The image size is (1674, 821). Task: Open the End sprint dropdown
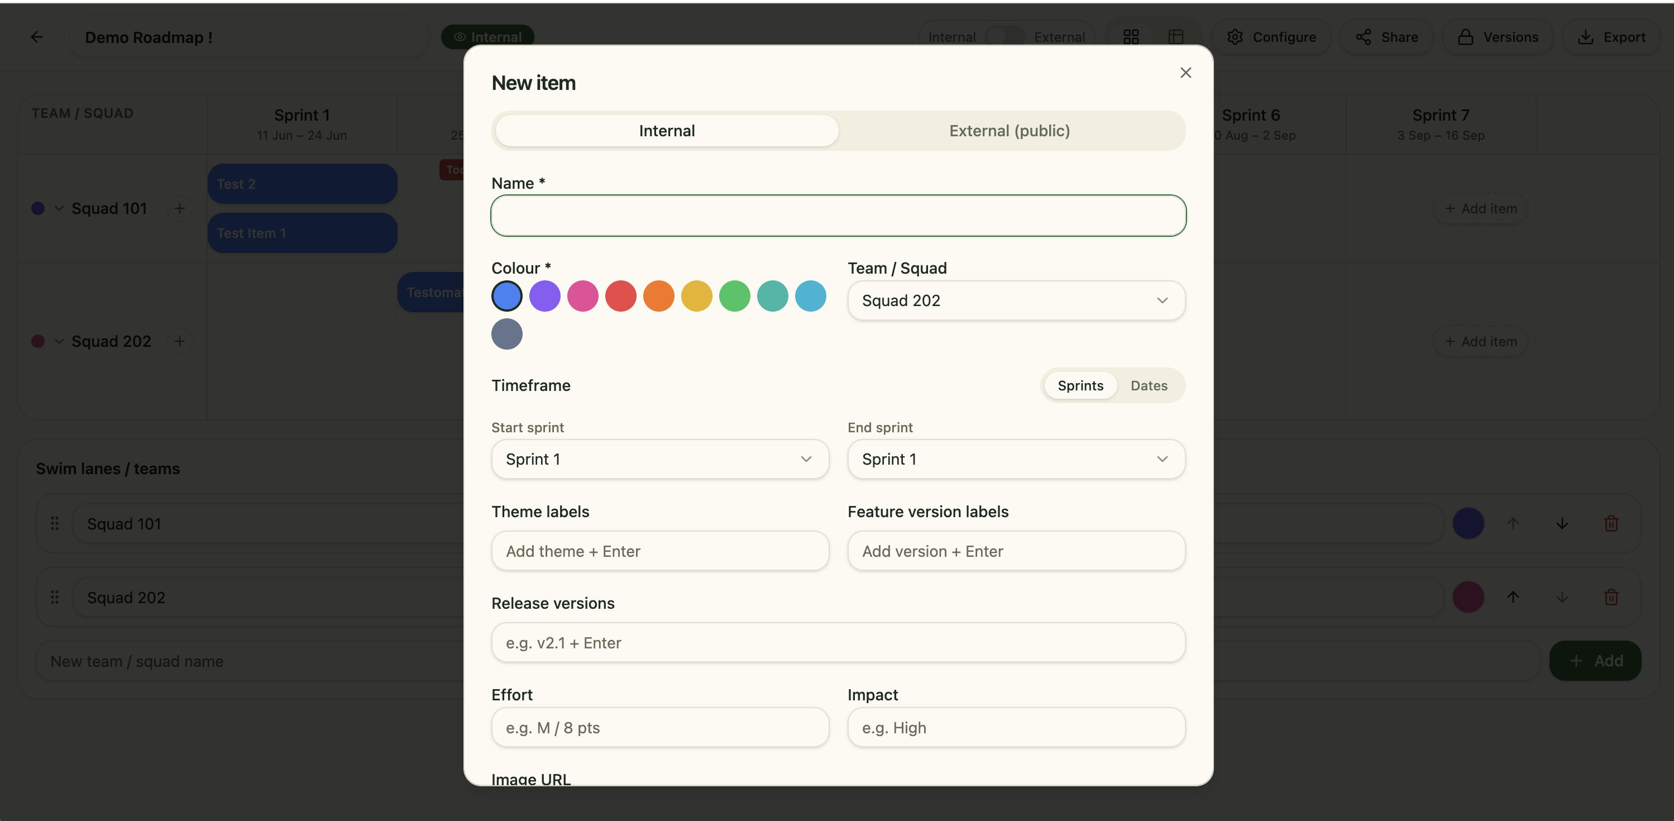tap(1016, 459)
